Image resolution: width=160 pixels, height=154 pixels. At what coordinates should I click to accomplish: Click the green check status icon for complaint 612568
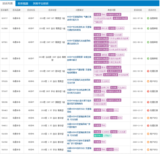tap(148, 28)
